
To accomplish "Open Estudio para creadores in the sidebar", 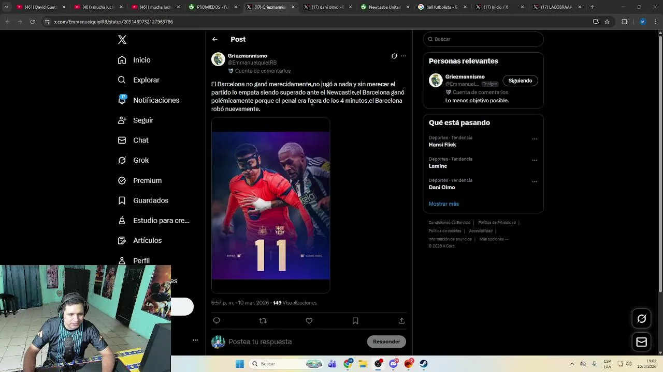I will (153, 221).
